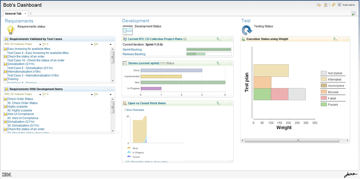Click the Sprint Backlog progress bar
Viewport: 360px width, 179px height.
click(x=209, y=49)
